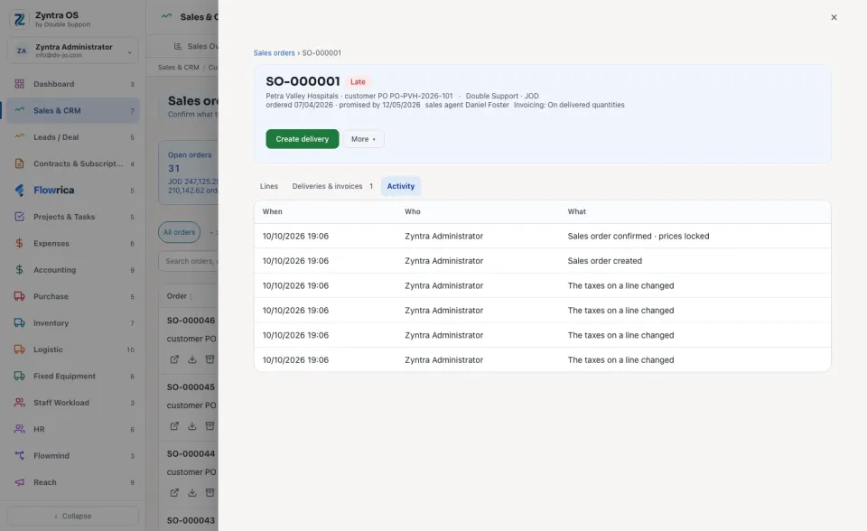Click 'Petra Valley Hospitals' customer text
Viewport: 867px width, 531px height.
302,96
